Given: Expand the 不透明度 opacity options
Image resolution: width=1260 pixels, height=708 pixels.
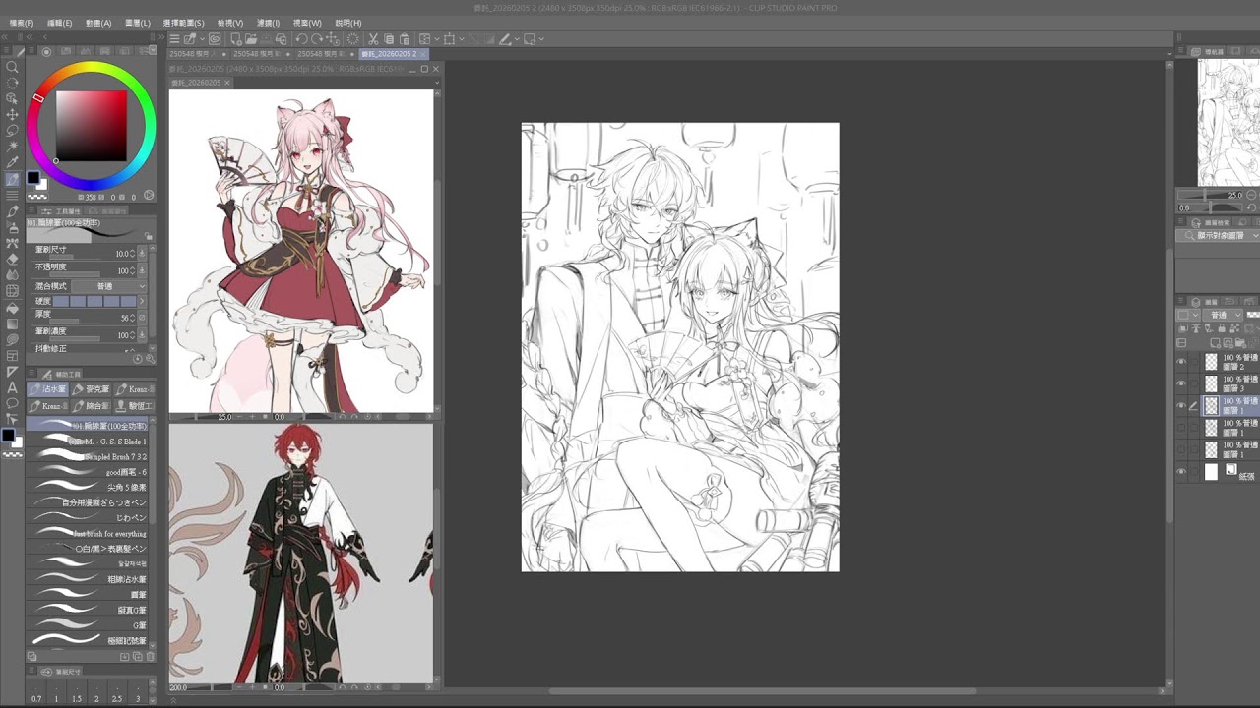Looking at the screenshot, I should (143, 270).
